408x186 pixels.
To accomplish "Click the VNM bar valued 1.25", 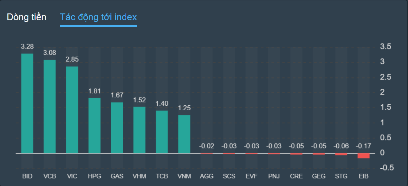I will (x=184, y=134).
